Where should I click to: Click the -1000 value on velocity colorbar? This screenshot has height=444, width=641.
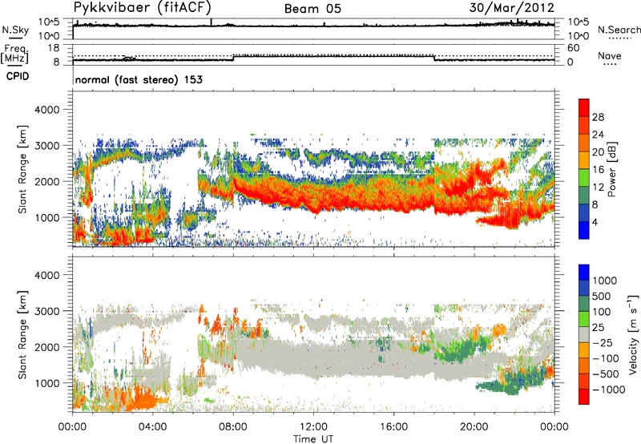click(608, 390)
